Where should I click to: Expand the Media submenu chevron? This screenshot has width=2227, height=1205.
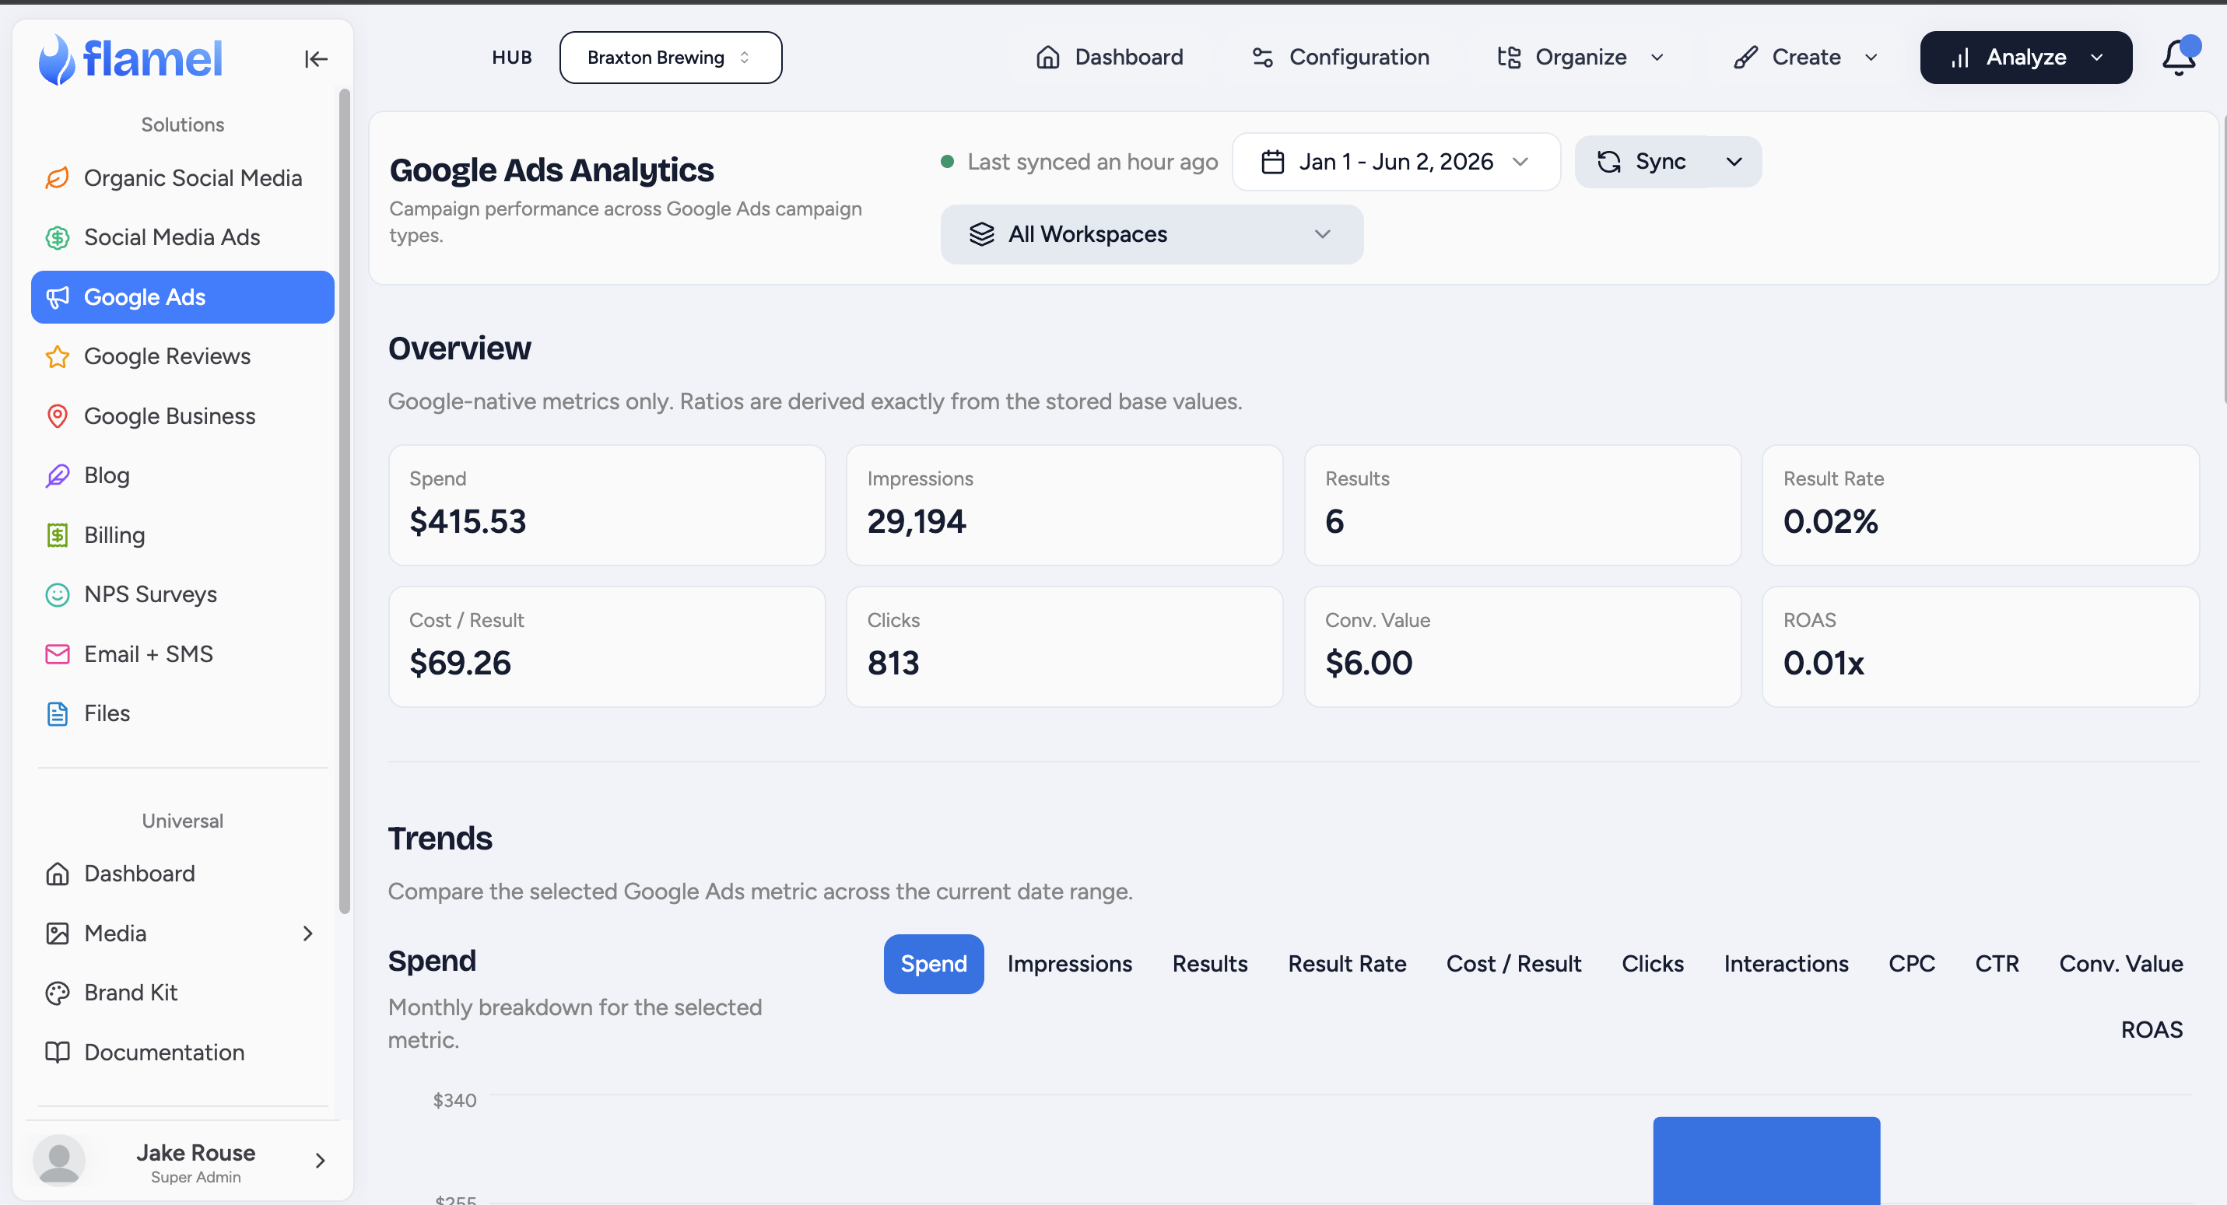308,934
